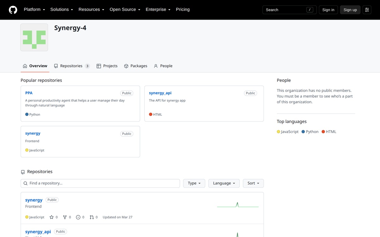Filter by JavaScript in Top languages
The height and width of the screenshot is (237, 380).
coord(288,131)
